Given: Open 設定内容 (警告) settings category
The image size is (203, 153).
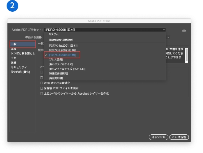Looking at the screenshot, I should point(20,72).
